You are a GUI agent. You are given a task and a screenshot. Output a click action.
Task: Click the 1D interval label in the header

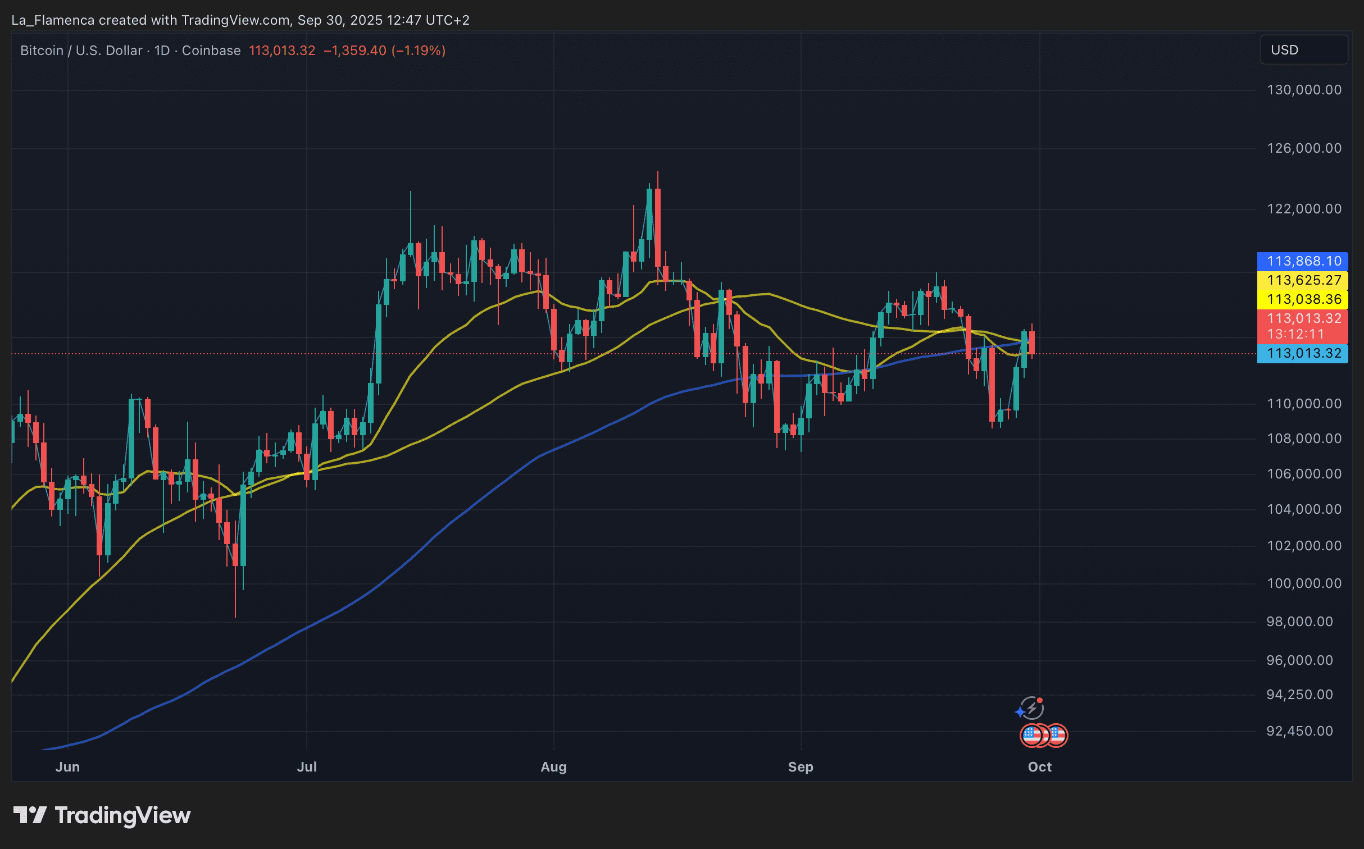coord(162,51)
